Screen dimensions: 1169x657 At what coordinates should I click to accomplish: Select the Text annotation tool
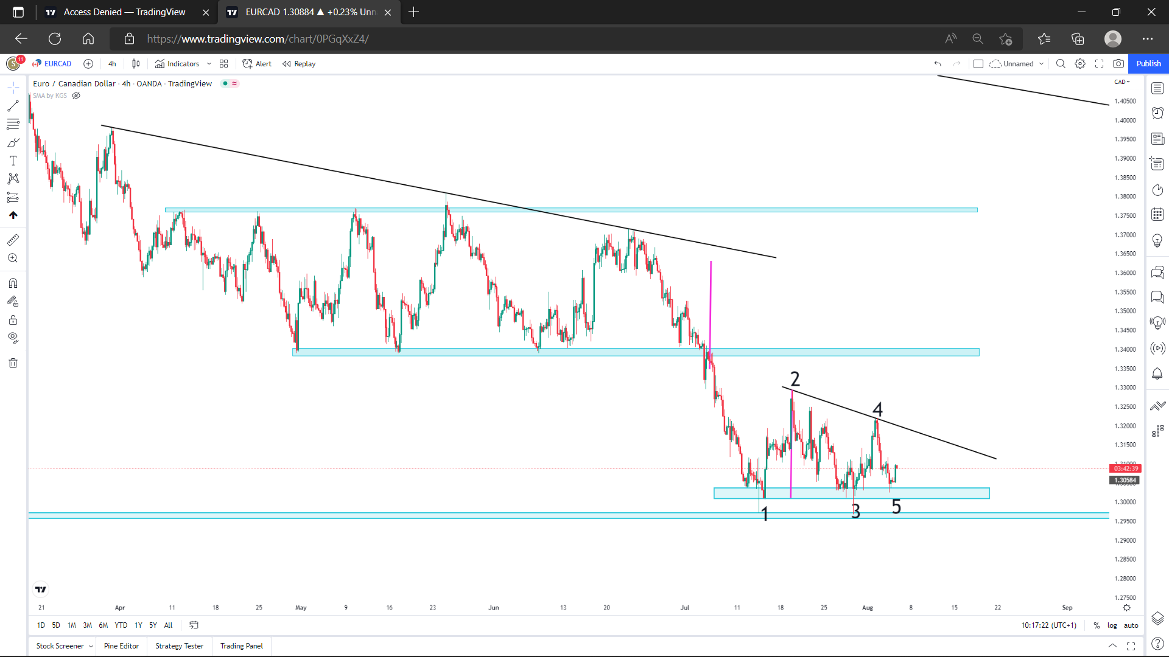coord(13,159)
